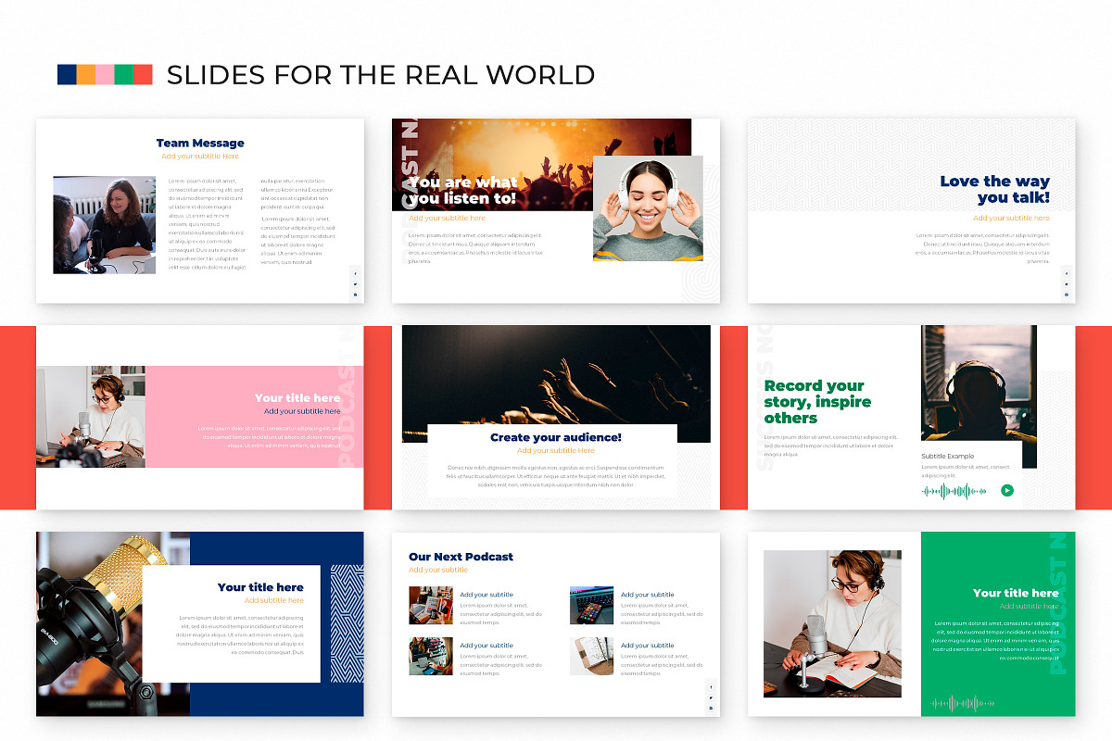Click the geometric pattern panel on navy slide
The height and width of the screenshot is (741, 1112).
(x=347, y=623)
